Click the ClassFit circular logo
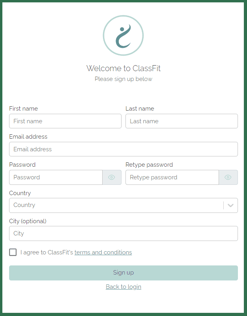247x316 pixels. pos(123,36)
